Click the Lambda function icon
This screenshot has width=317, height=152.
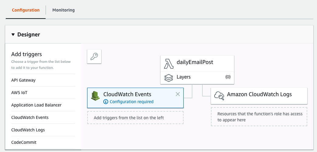click(169, 64)
